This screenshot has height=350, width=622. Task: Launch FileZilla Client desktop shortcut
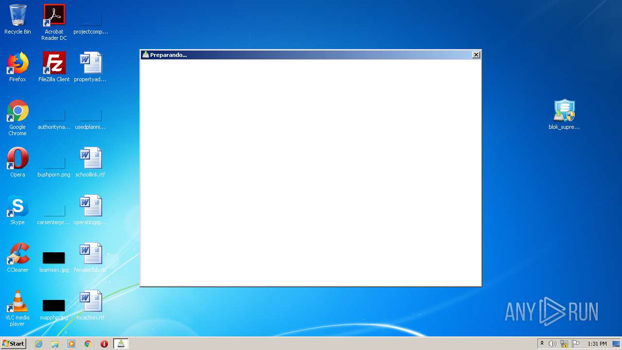[54, 68]
